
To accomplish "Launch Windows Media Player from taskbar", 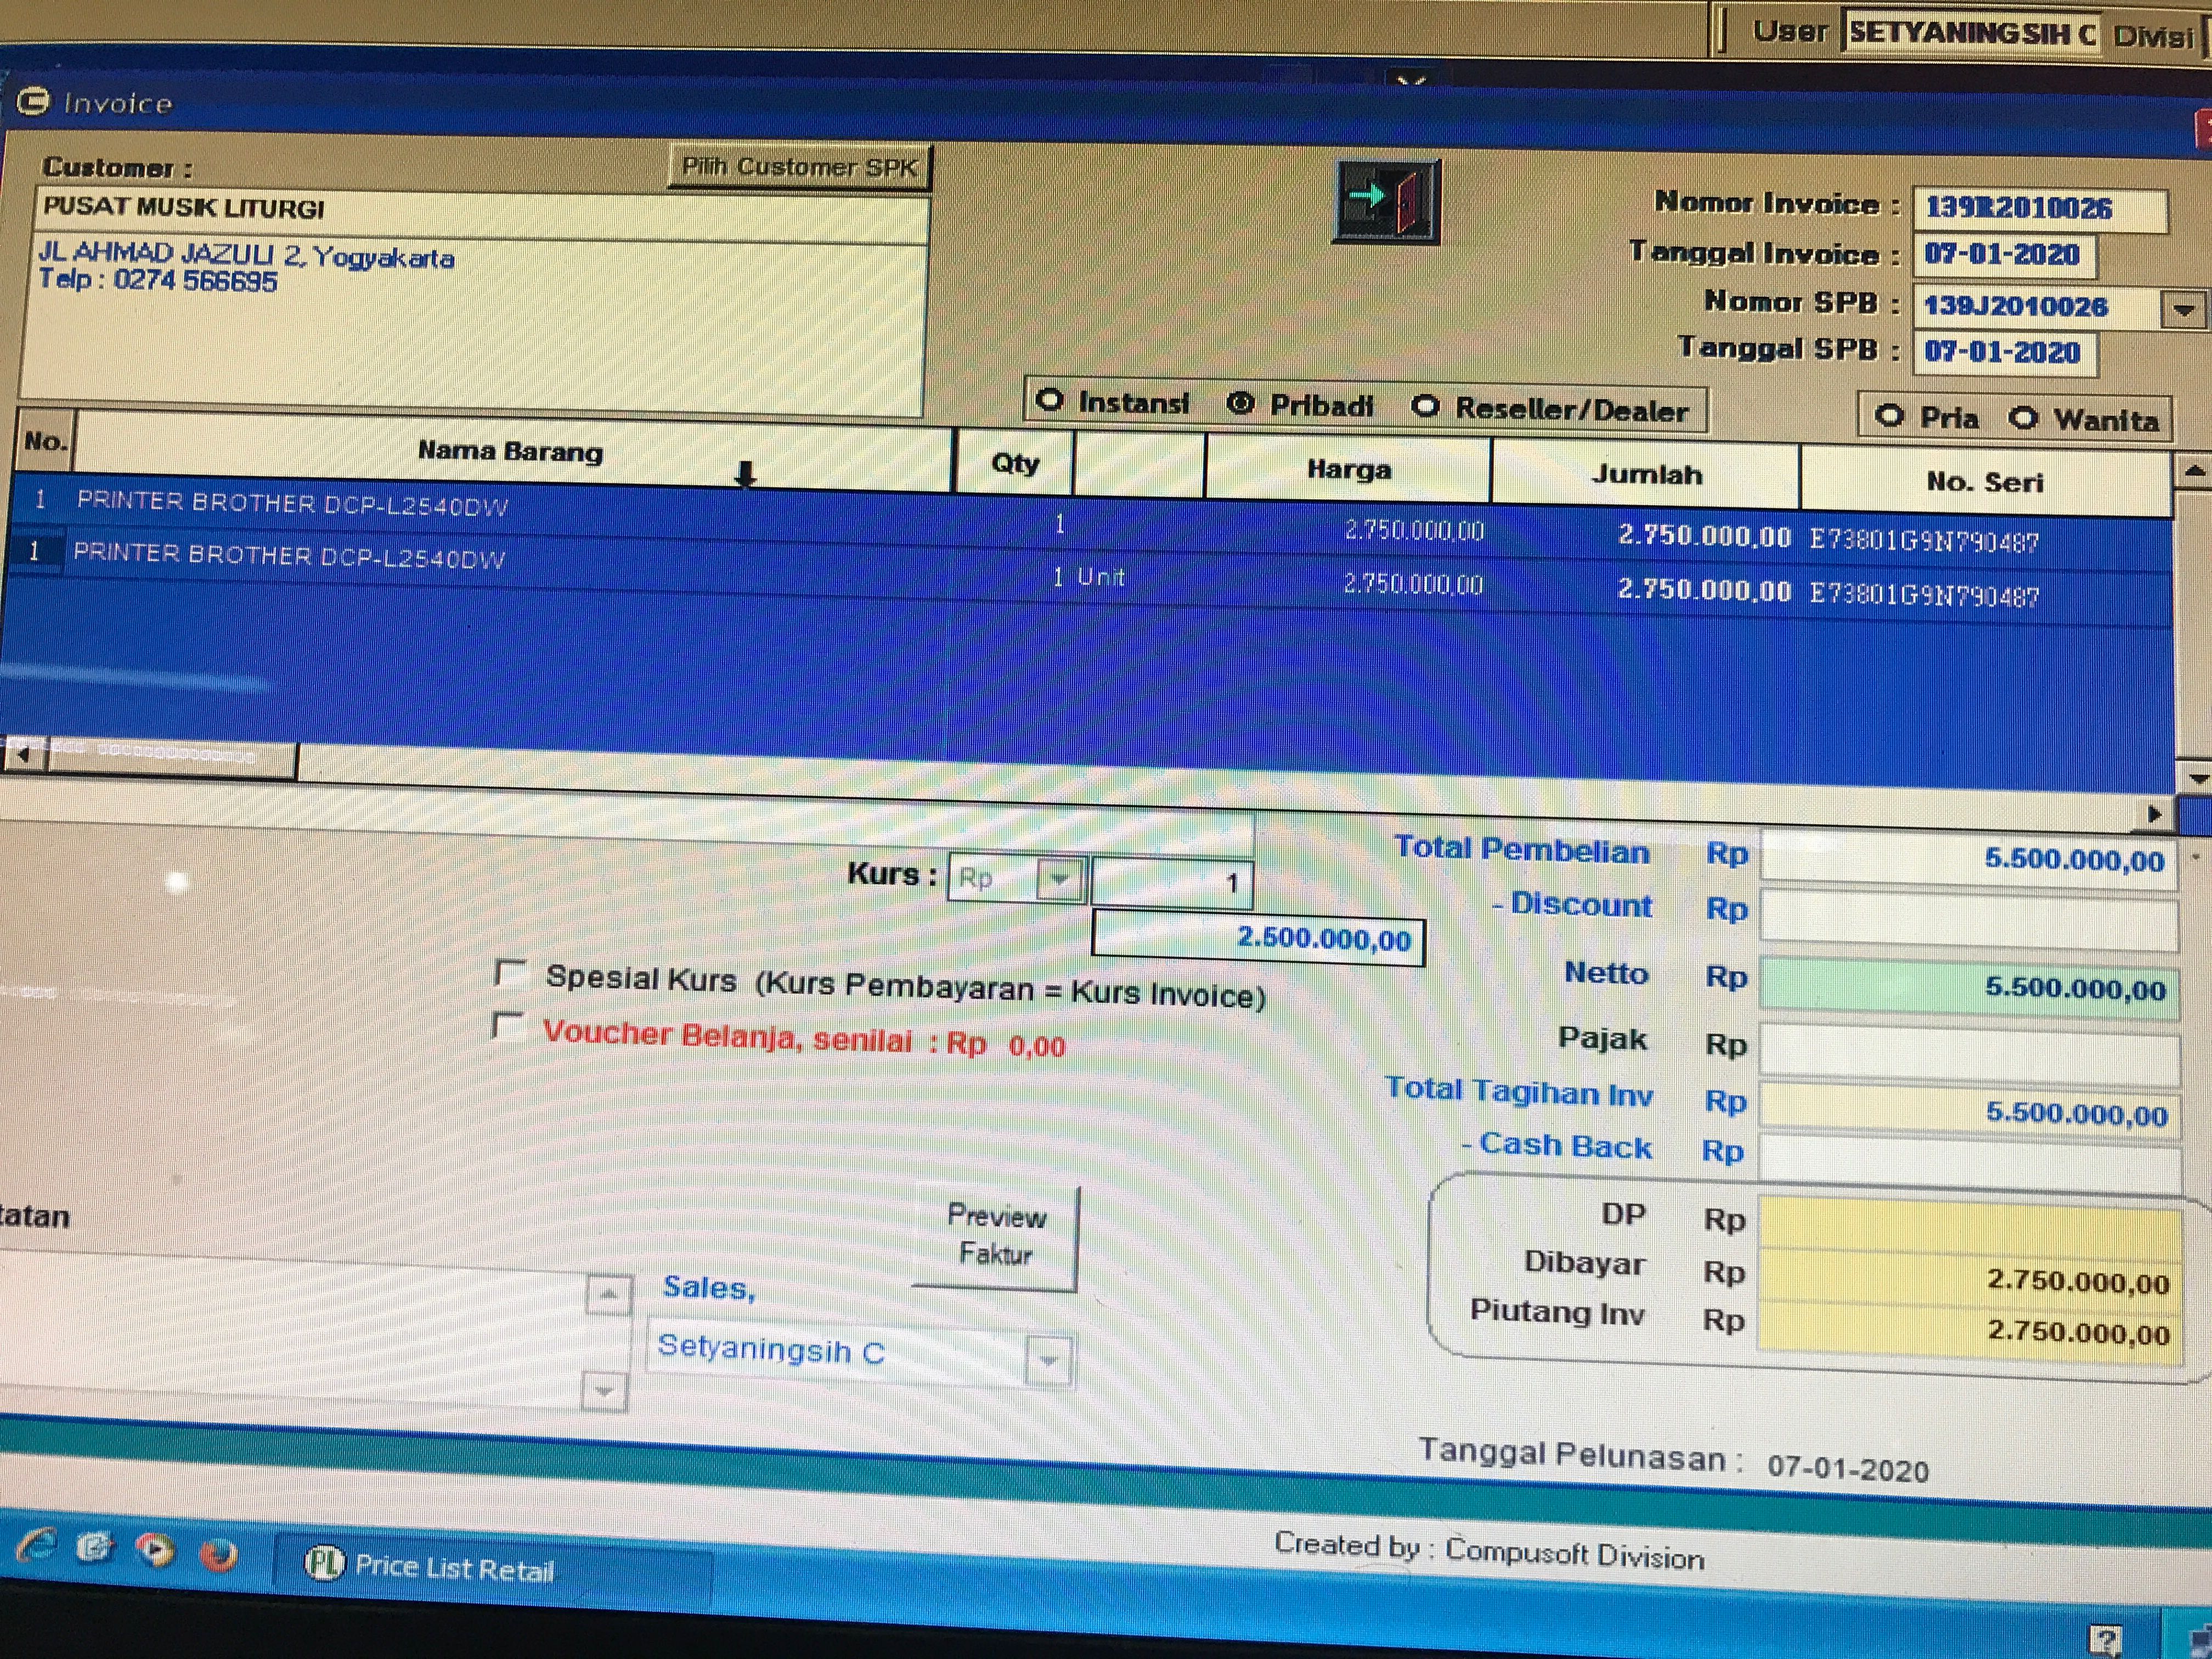I will pyautogui.click(x=155, y=1551).
